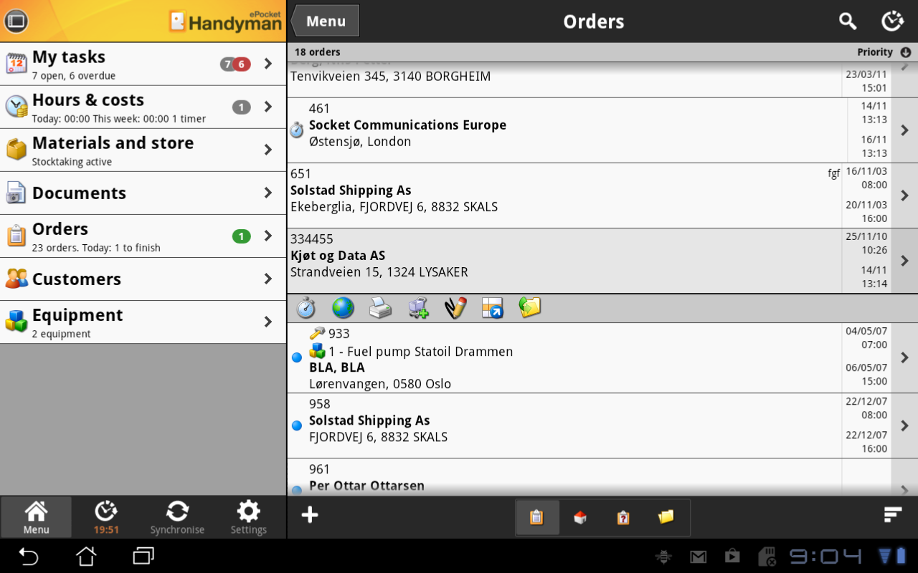Open Materials and store

[143, 150]
